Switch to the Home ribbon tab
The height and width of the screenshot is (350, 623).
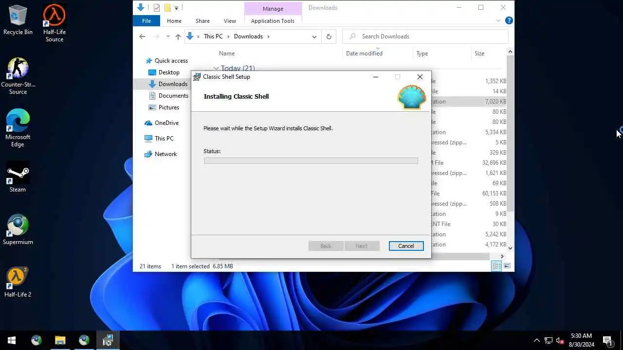coord(174,21)
